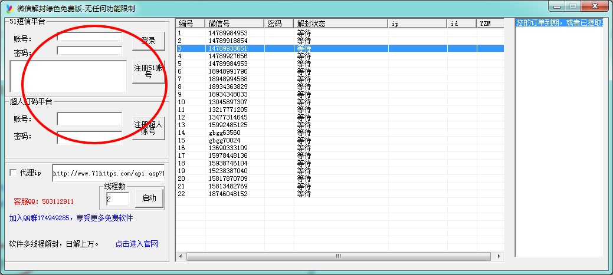Maximize the 微信解封 window
The width and height of the screenshot is (613, 275).
572,6
